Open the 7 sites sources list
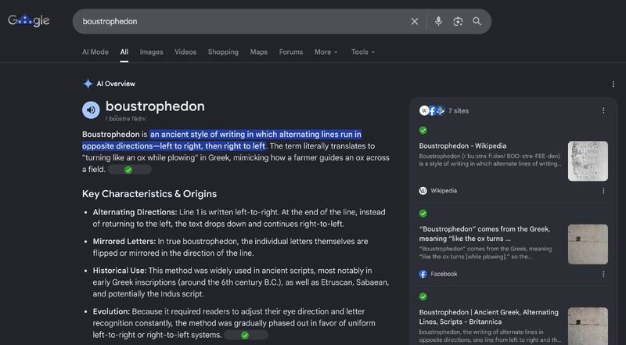The width and height of the screenshot is (626, 345). coord(444,110)
